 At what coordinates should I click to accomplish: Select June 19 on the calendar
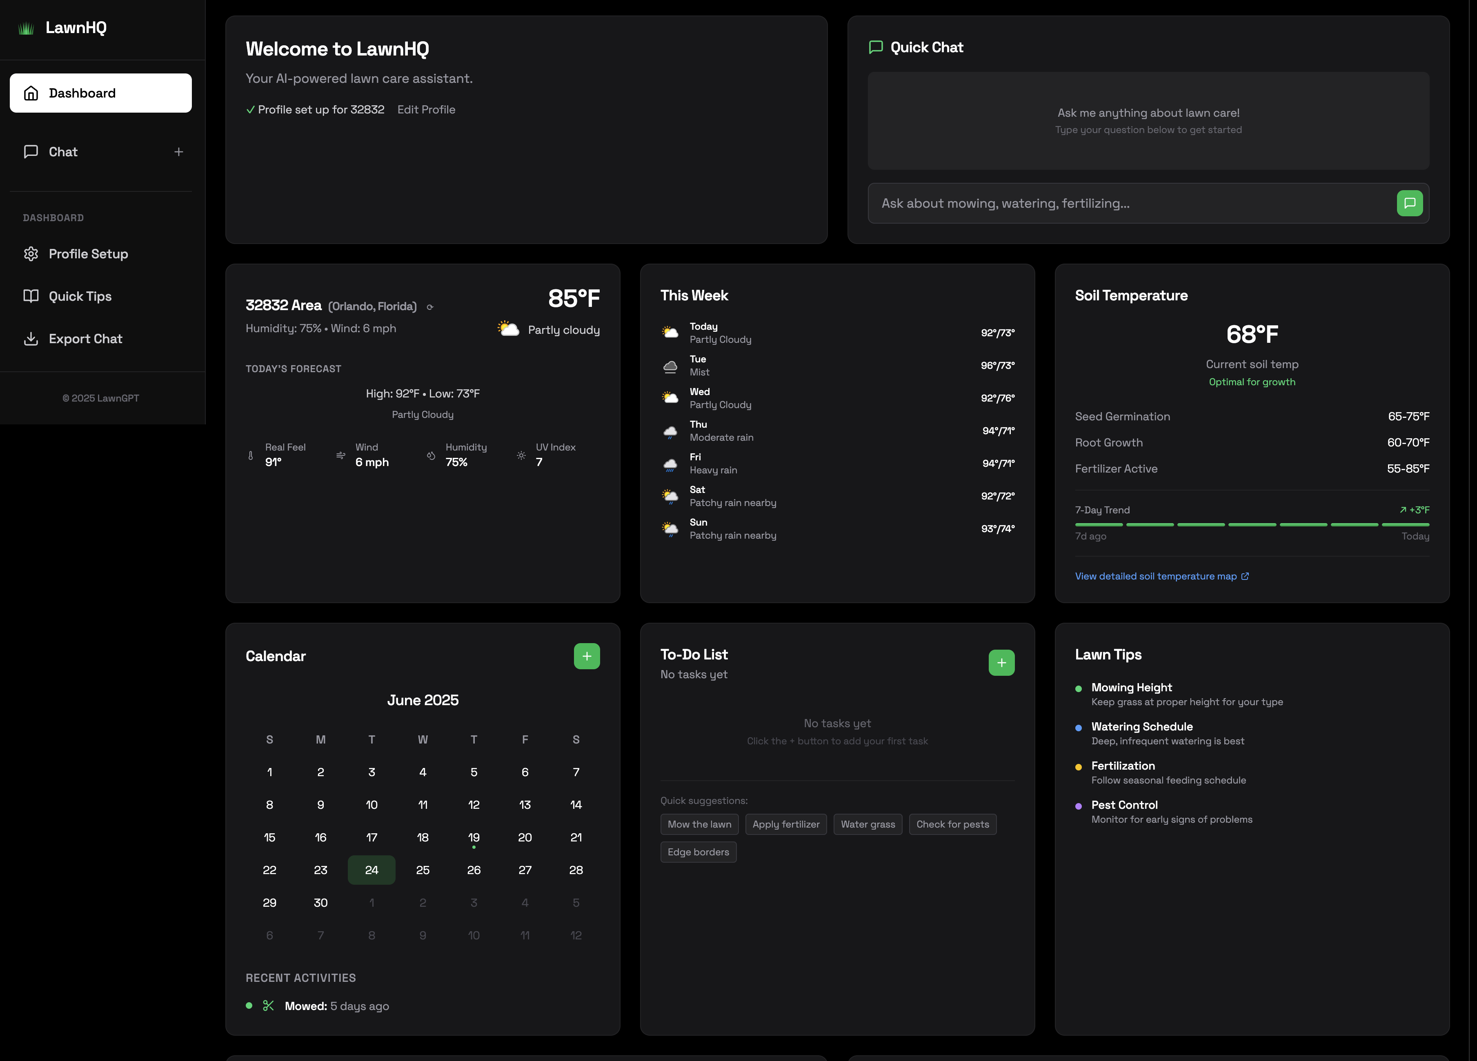pos(474,838)
